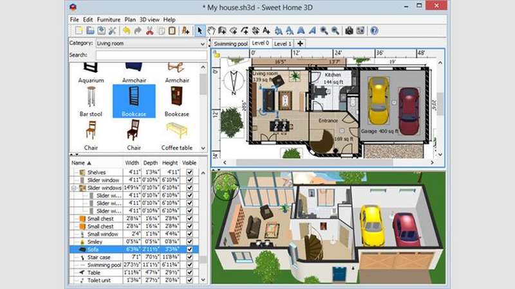Open the File menu
This screenshot has width=515, height=289.
(75, 19)
